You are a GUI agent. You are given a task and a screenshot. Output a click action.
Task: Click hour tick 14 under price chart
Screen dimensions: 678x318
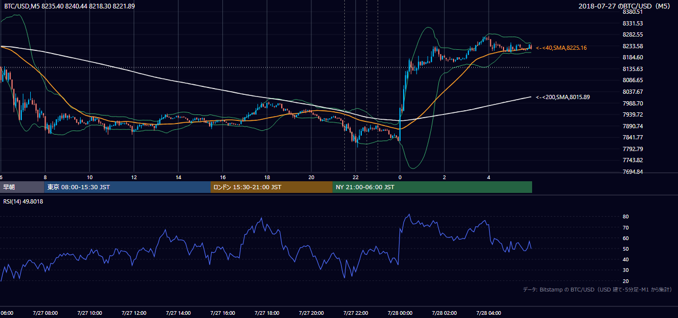pyautogui.click(x=178, y=178)
